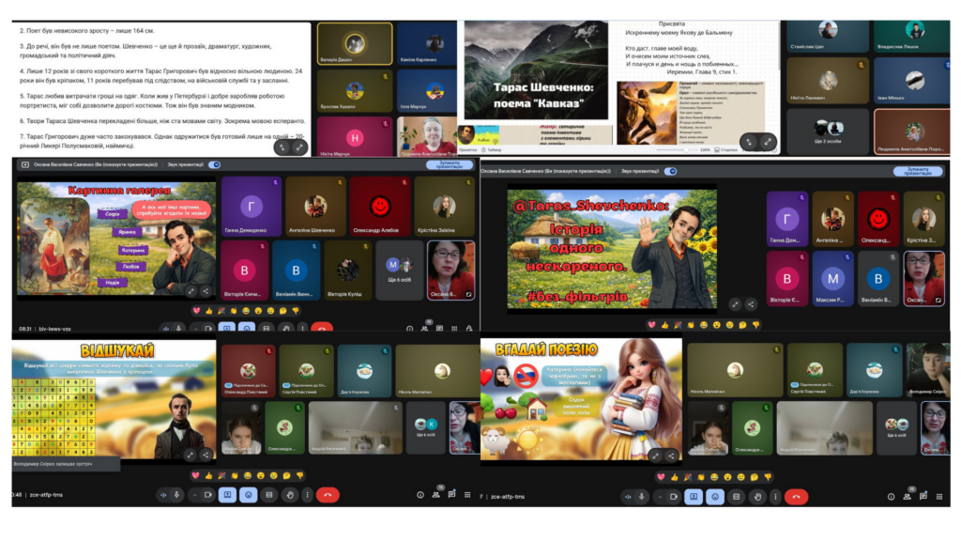The height and width of the screenshot is (541, 961).
Task: Show people panel in Вгадай поезію meeting
Action: pos(908,496)
